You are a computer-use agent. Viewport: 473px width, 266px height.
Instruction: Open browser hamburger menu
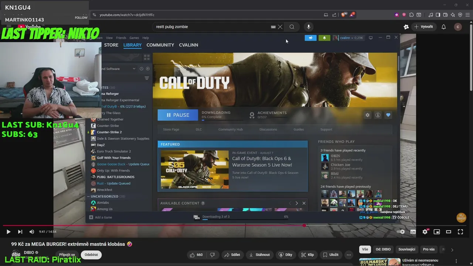[467, 15]
